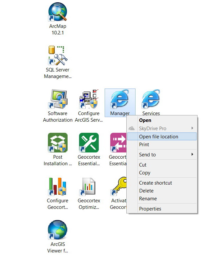The height and width of the screenshot is (260, 209).
Task: Click the 'SQL Server Manageme...' label
Action: pos(57,73)
